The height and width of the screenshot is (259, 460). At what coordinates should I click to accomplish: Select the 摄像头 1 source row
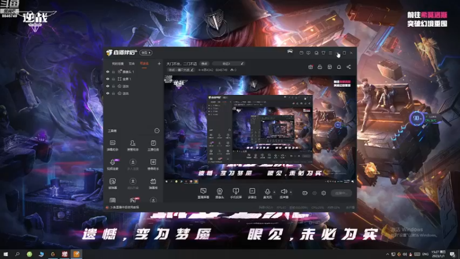click(133, 71)
